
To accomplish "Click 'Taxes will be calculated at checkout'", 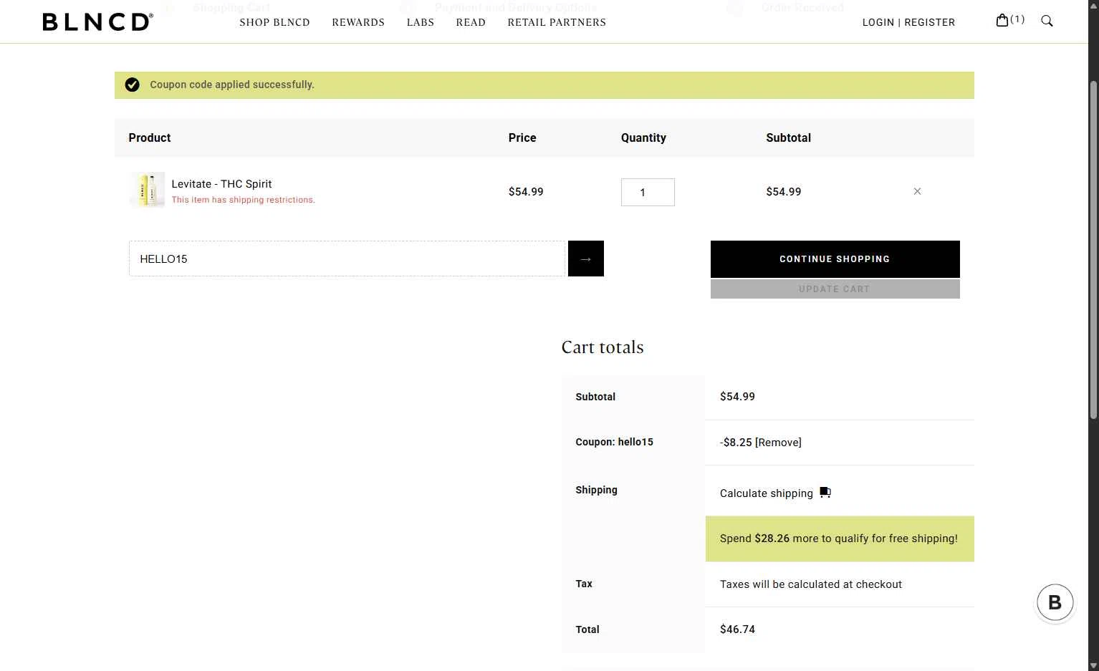I will tap(811, 584).
